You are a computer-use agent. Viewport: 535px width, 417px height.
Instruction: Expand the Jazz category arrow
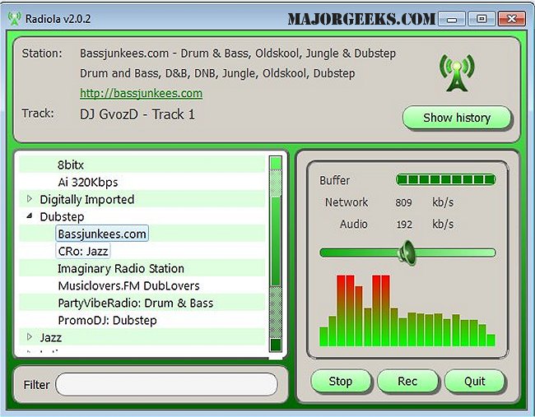[x=30, y=337]
